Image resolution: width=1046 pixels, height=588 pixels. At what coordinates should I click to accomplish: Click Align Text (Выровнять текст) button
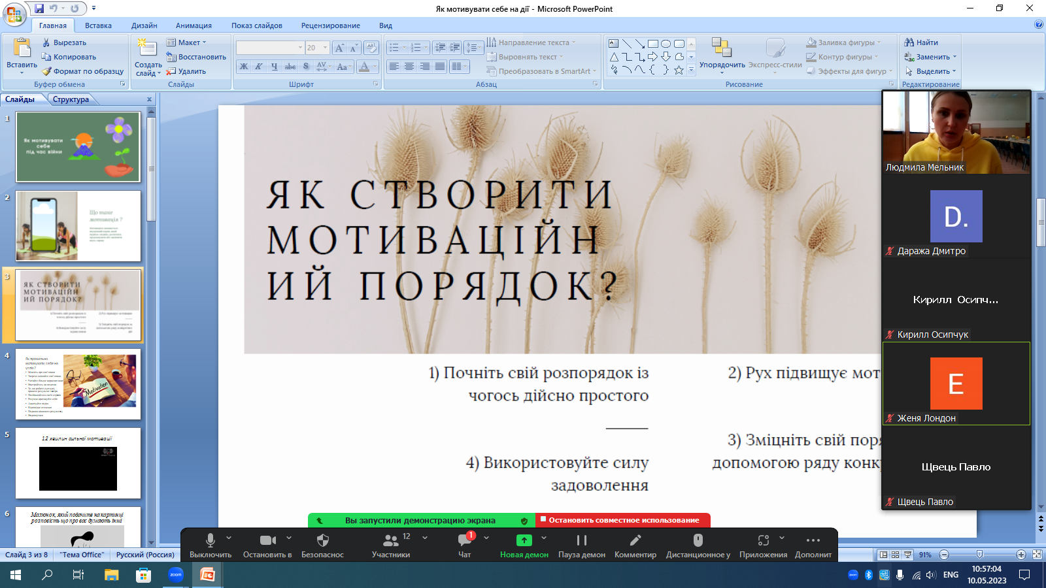click(x=524, y=57)
